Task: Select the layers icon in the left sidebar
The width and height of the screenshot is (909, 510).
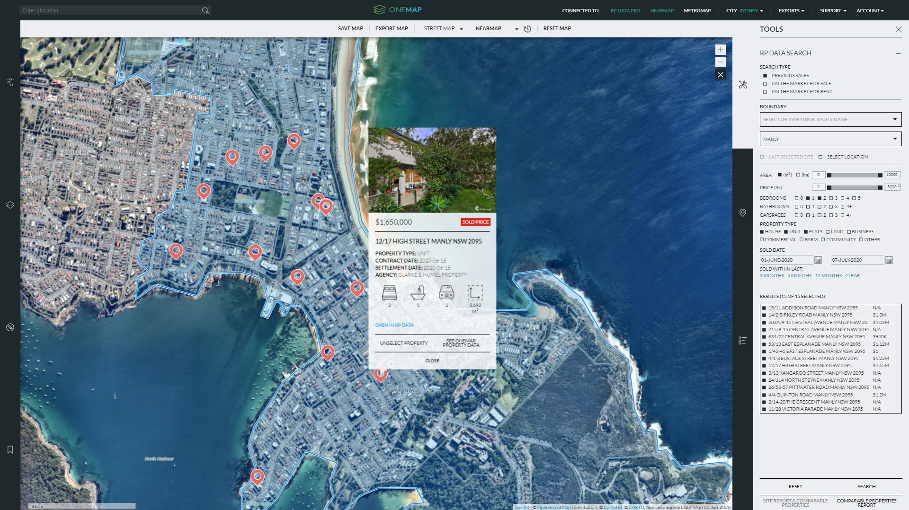Action: 10,205
